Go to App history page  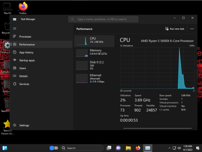tap(42, 52)
